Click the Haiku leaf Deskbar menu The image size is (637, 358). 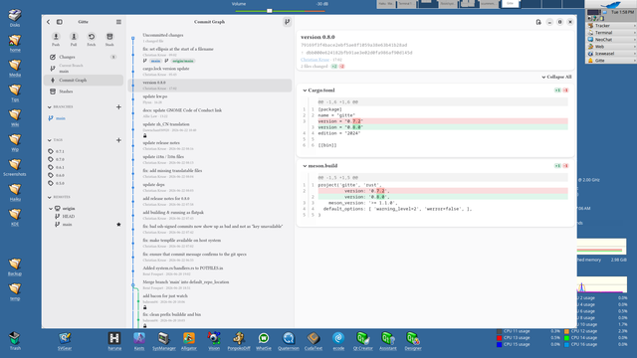tap(610, 4)
